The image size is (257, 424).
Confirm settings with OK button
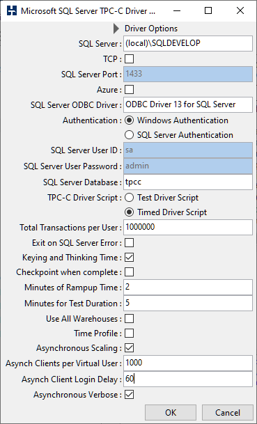[171, 413]
